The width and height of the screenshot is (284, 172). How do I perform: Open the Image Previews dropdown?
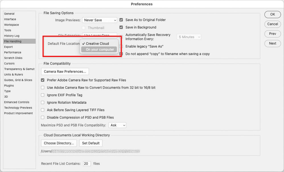(x=100, y=20)
